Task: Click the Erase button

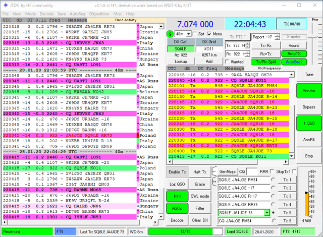Action: pyautogui.click(x=200, y=184)
